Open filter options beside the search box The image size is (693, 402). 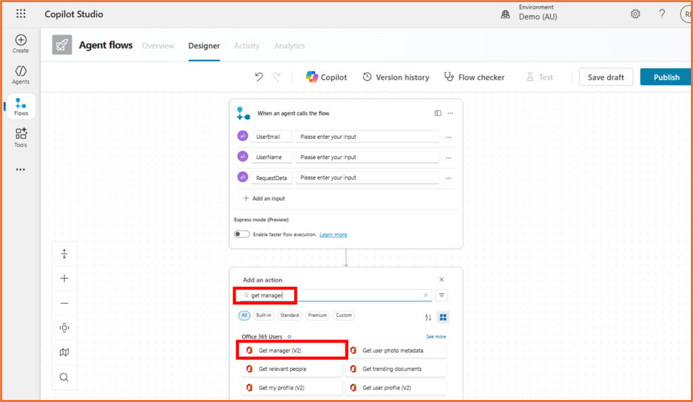(441, 295)
